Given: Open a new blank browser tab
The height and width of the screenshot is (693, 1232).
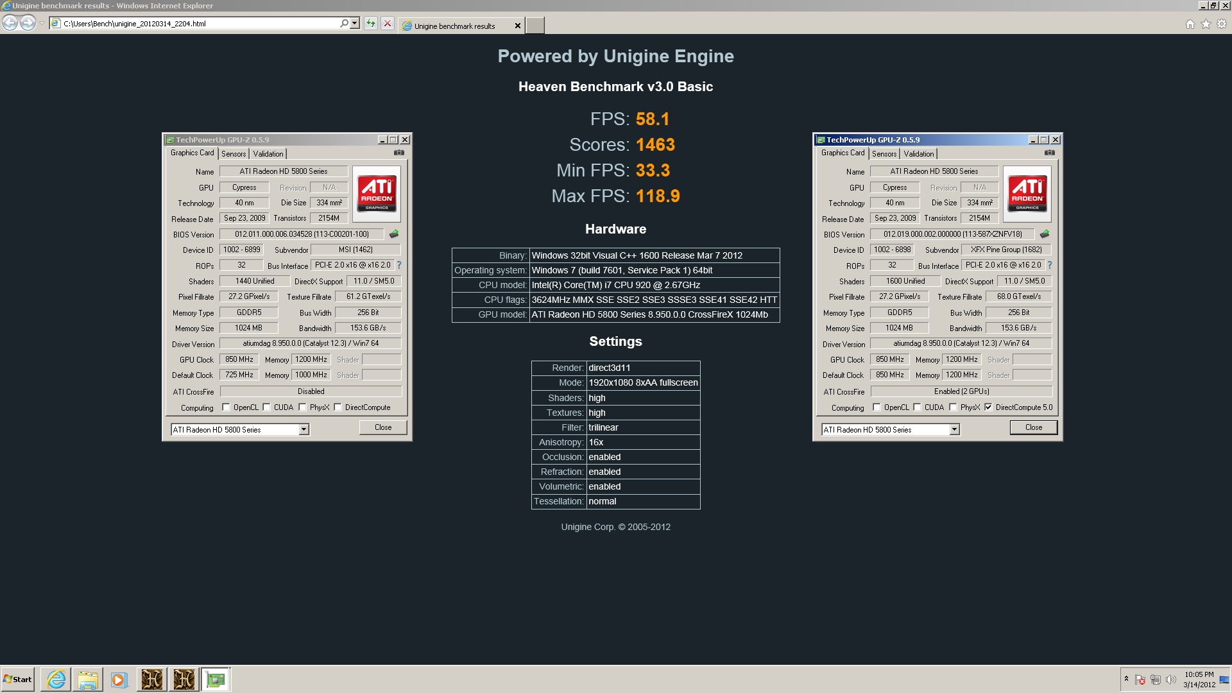Looking at the screenshot, I should click(535, 26).
